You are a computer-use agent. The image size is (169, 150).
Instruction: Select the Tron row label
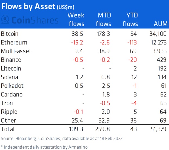[x=6, y=103]
